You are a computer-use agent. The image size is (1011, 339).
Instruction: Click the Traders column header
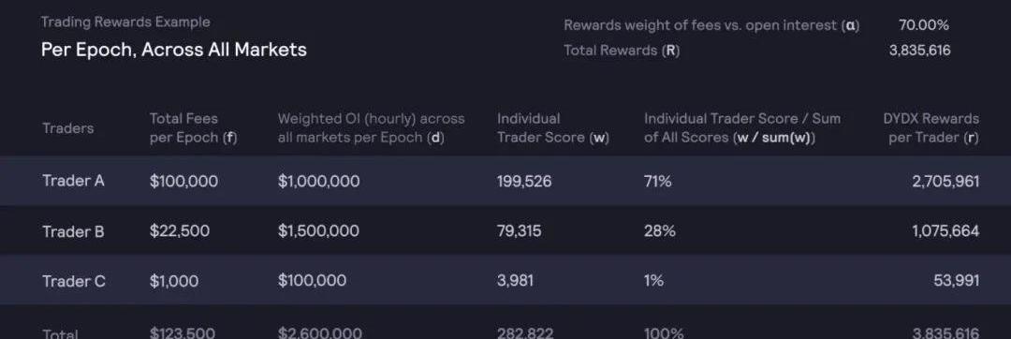(x=67, y=128)
